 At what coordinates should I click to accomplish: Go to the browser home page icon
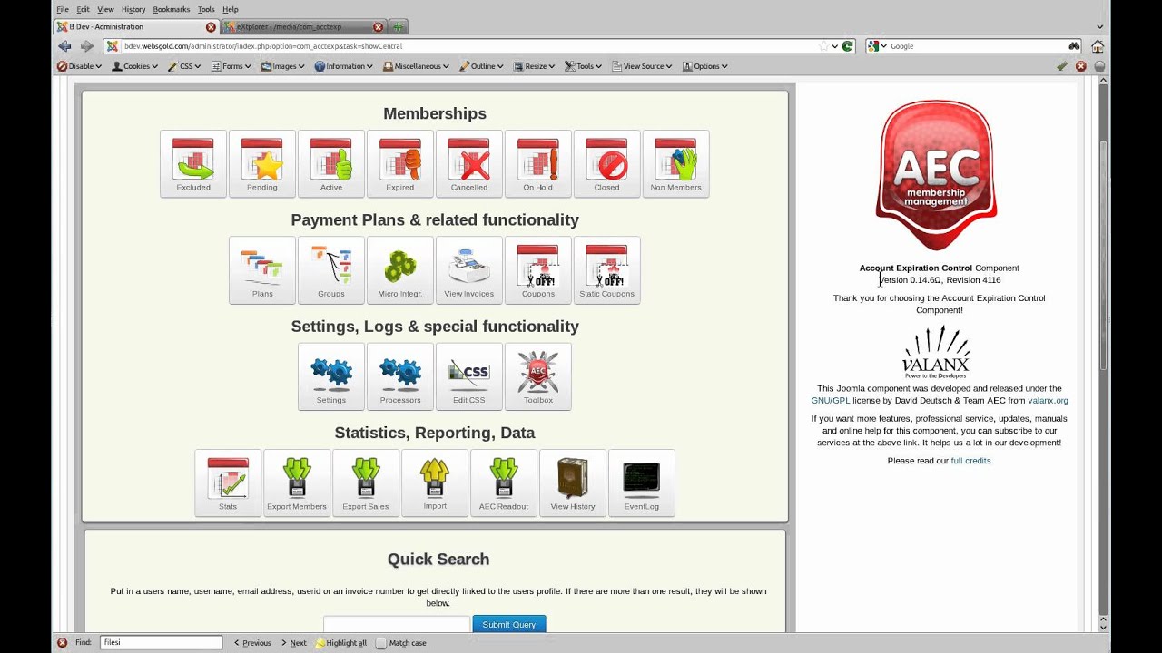click(x=1098, y=46)
